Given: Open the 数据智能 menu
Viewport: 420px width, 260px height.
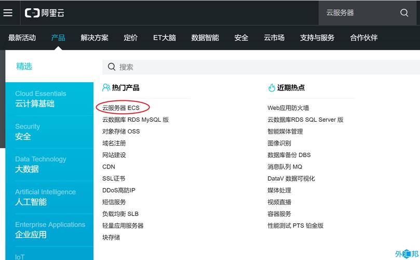Looking at the screenshot, I should tap(205, 37).
